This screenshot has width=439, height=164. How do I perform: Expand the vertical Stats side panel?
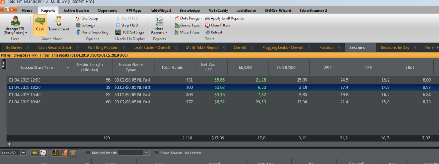pyautogui.click(x=4, y=64)
